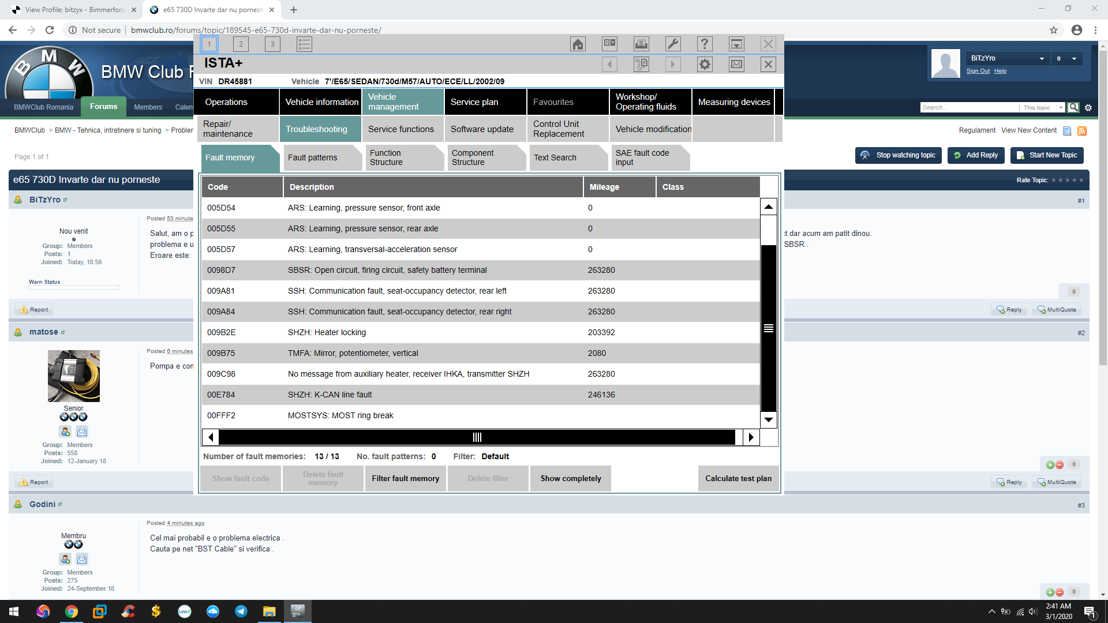Focus the forum search input field
This screenshot has width=1108, height=623.
coord(969,107)
